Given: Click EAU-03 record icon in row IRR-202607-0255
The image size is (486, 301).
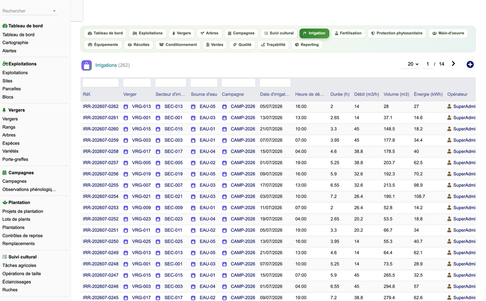Looking at the screenshot, I should [193, 185].
